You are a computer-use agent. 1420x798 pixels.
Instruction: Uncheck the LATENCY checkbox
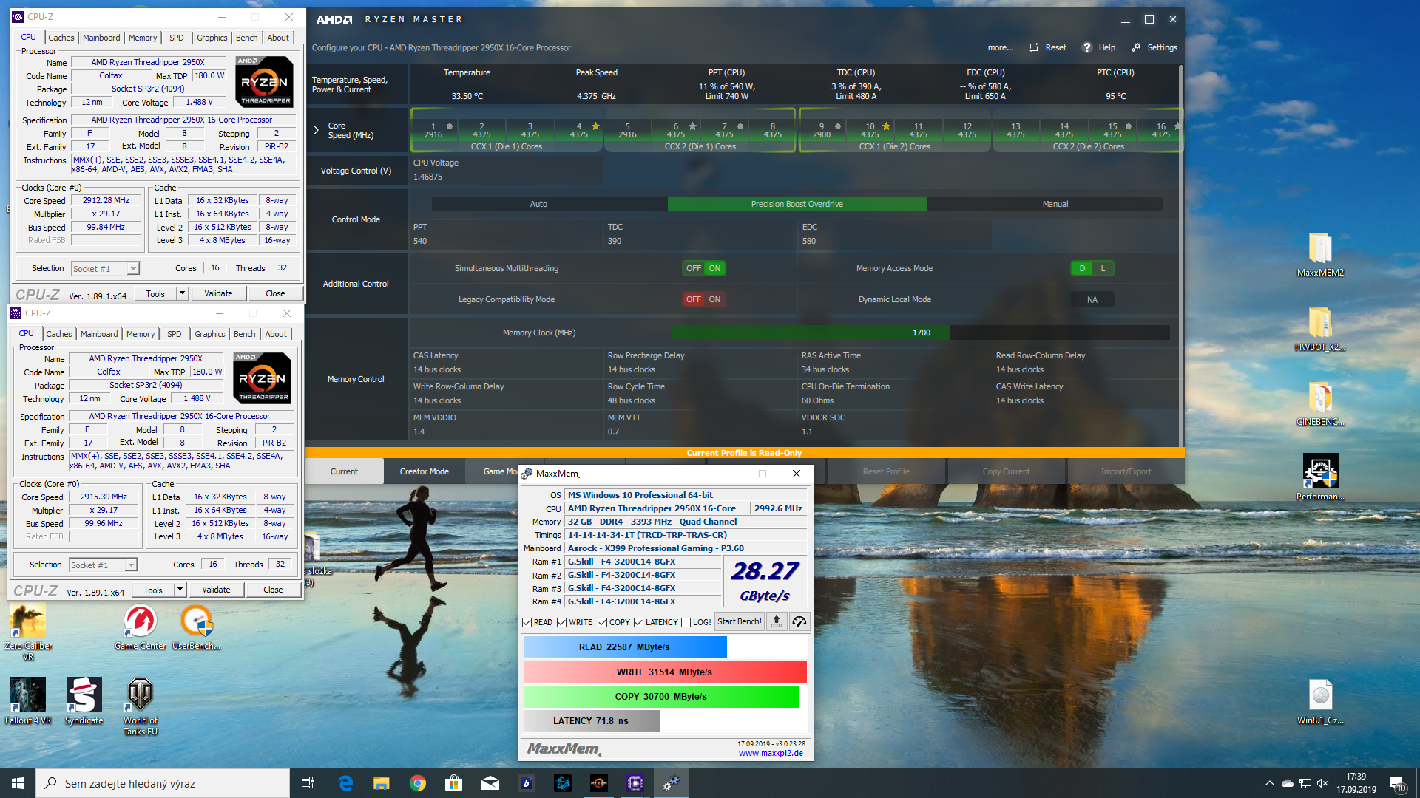(639, 622)
